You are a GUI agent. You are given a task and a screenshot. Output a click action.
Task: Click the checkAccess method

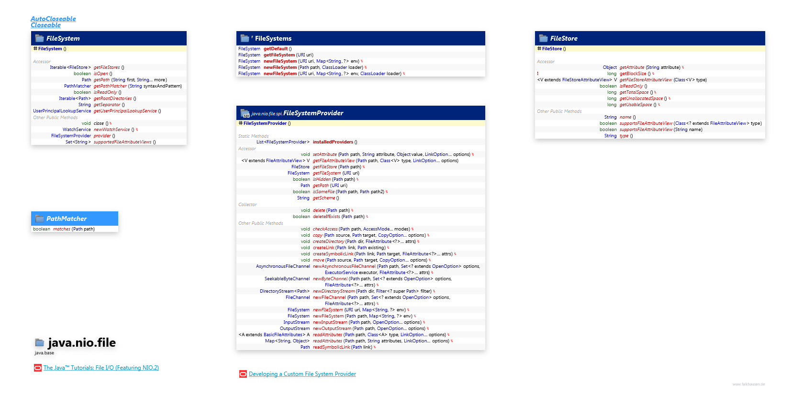coord(325,229)
